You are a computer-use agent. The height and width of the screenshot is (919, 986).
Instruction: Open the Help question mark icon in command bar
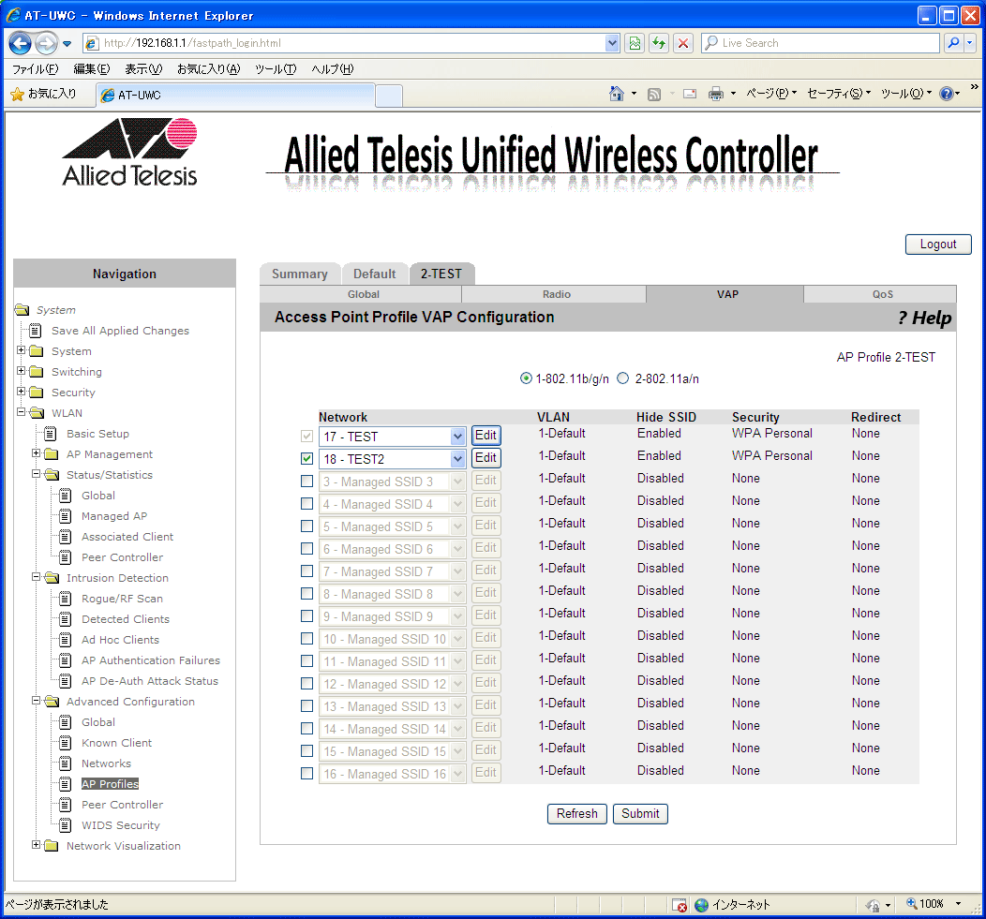coord(947,94)
